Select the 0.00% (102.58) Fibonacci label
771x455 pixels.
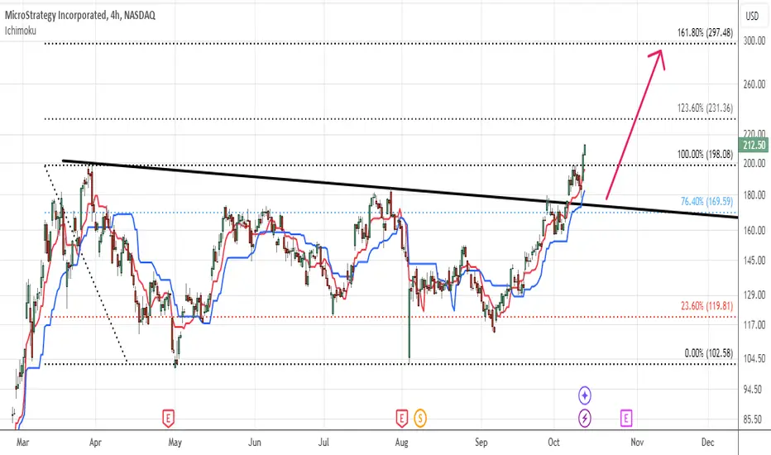pyautogui.click(x=709, y=353)
